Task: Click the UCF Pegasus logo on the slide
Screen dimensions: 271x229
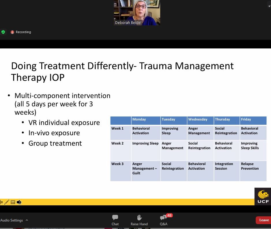Action: click(x=263, y=196)
